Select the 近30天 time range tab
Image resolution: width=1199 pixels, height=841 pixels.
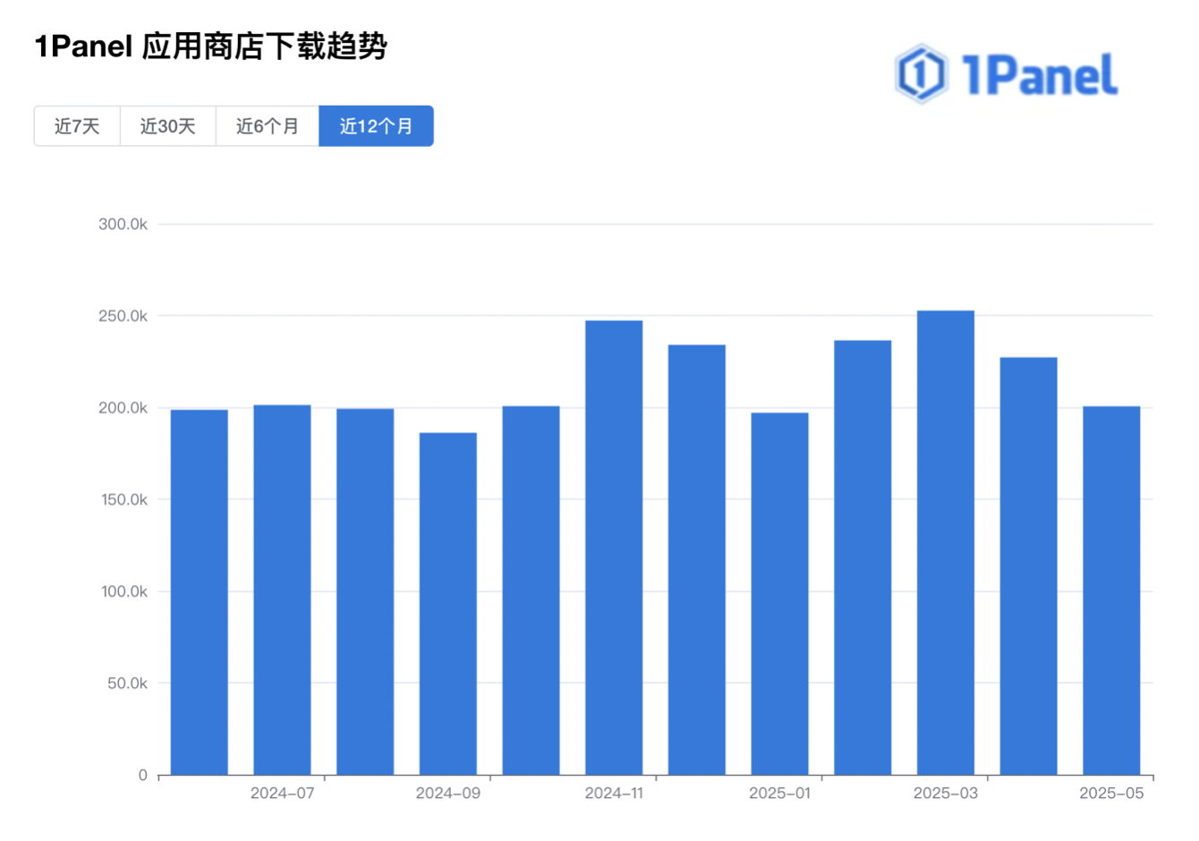[167, 126]
